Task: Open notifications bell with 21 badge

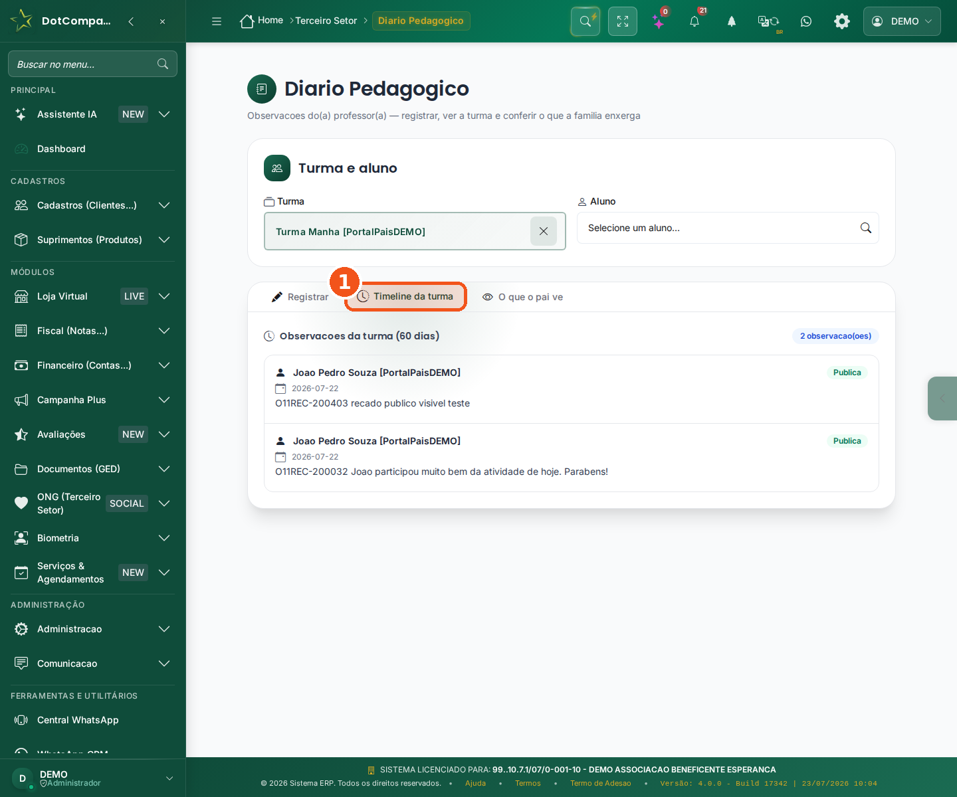Action: 694,21
